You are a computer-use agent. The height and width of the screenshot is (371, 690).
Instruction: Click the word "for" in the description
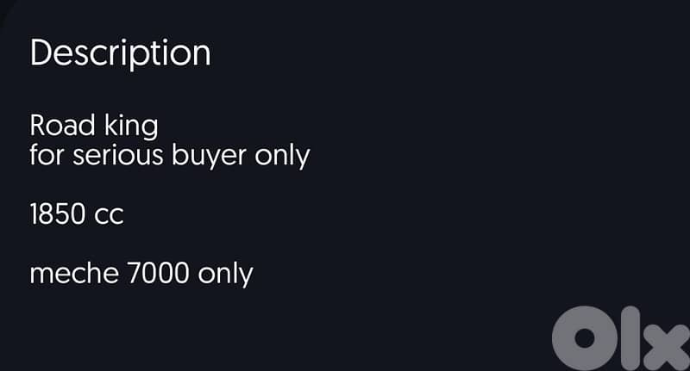[x=46, y=157]
